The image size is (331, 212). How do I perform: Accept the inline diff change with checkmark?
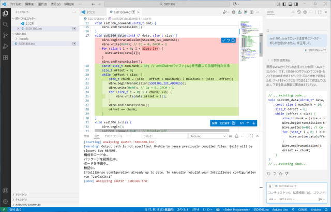[223, 40]
